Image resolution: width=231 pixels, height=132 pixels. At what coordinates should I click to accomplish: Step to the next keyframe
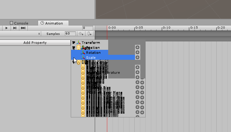(15, 28)
